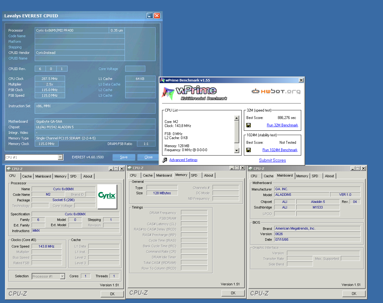Switch to Cache tab in left CPU-Z window
Screen dimensions: 383x303
[x=27, y=176]
